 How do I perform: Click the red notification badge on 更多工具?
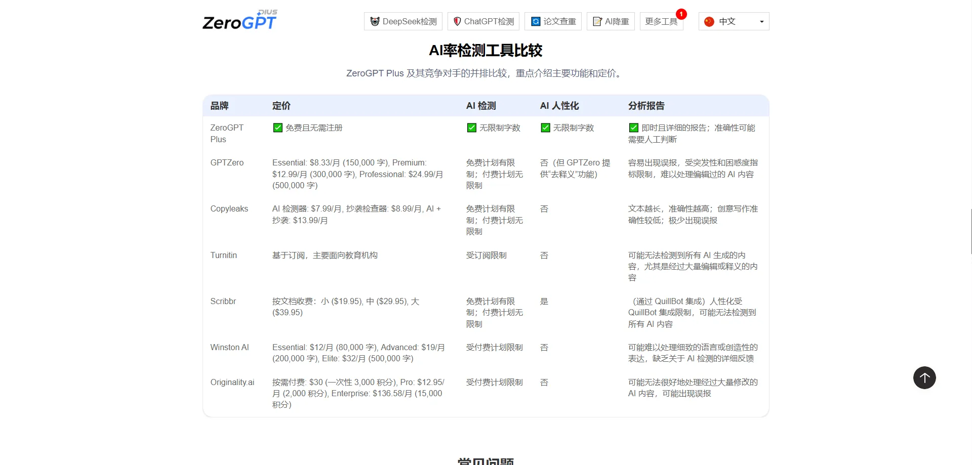coord(682,14)
